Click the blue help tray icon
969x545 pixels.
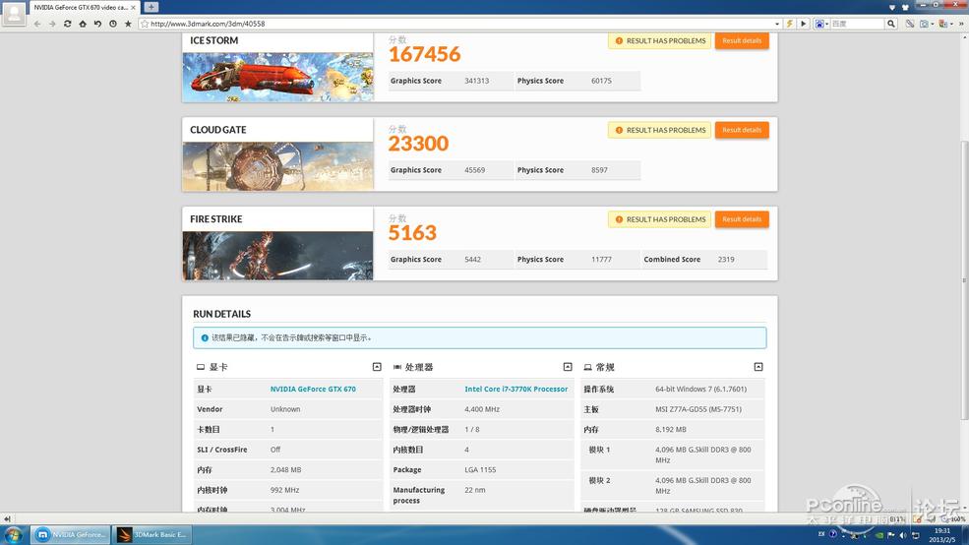[833, 534]
